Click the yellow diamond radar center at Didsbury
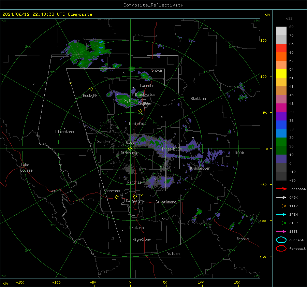 point(130,149)
